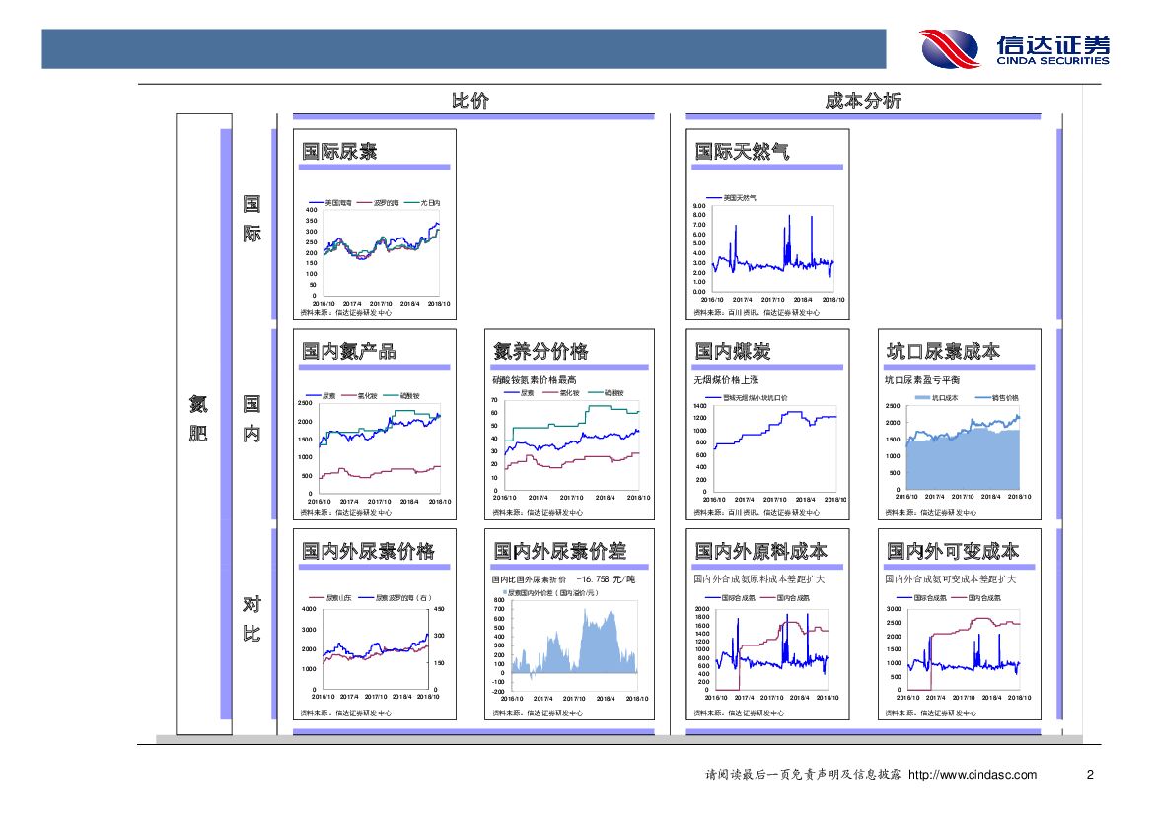
Task: Click the source note under 国内煤炭 chart
Action: 757,513
